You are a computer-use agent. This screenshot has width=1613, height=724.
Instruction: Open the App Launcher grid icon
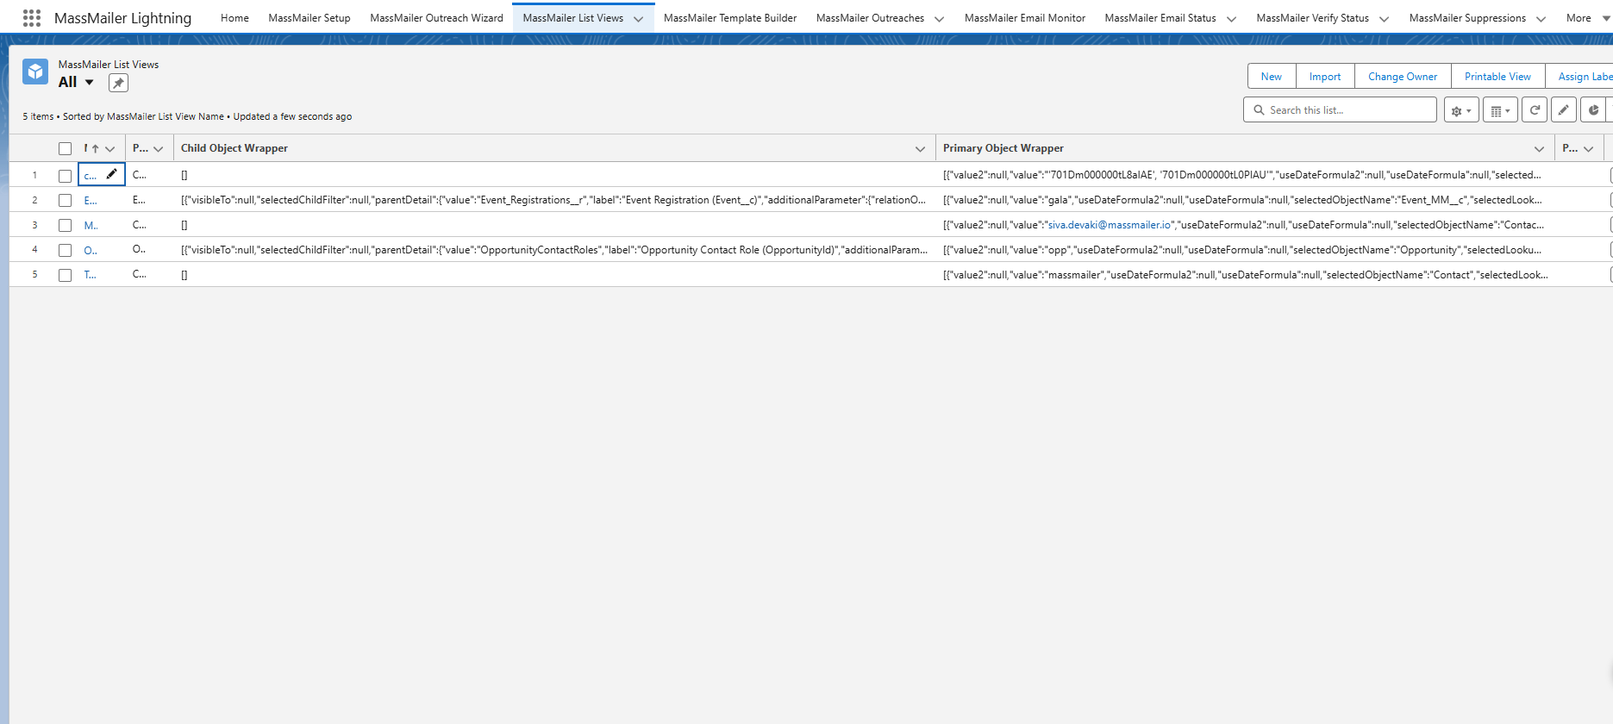tap(32, 17)
